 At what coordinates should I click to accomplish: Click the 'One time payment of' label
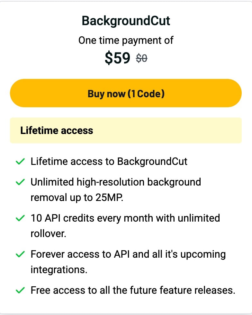click(x=126, y=40)
